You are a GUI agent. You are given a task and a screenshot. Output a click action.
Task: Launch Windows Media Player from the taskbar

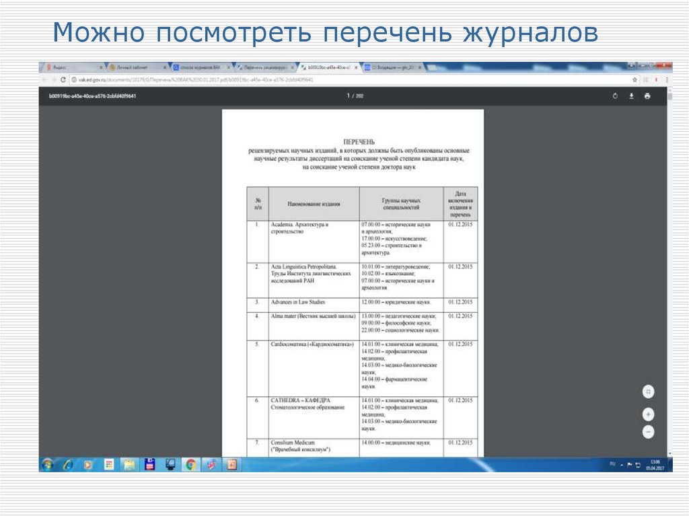point(88,464)
